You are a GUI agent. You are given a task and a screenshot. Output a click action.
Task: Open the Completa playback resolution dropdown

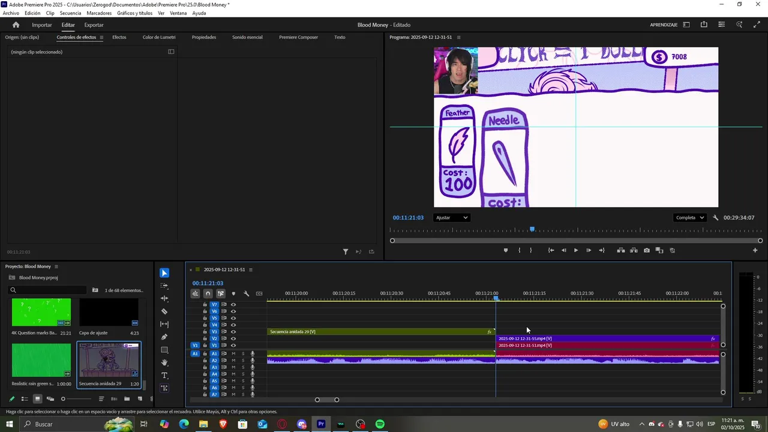click(x=689, y=218)
